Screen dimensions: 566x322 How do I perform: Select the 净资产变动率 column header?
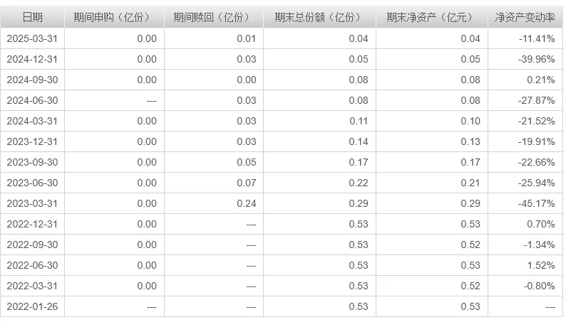(x=525, y=17)
